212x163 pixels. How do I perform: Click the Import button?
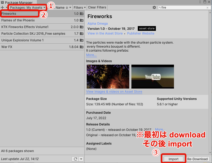pos(173,159)
